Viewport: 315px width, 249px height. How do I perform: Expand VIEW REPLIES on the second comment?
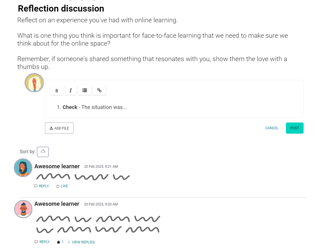(x=83, y=242)
